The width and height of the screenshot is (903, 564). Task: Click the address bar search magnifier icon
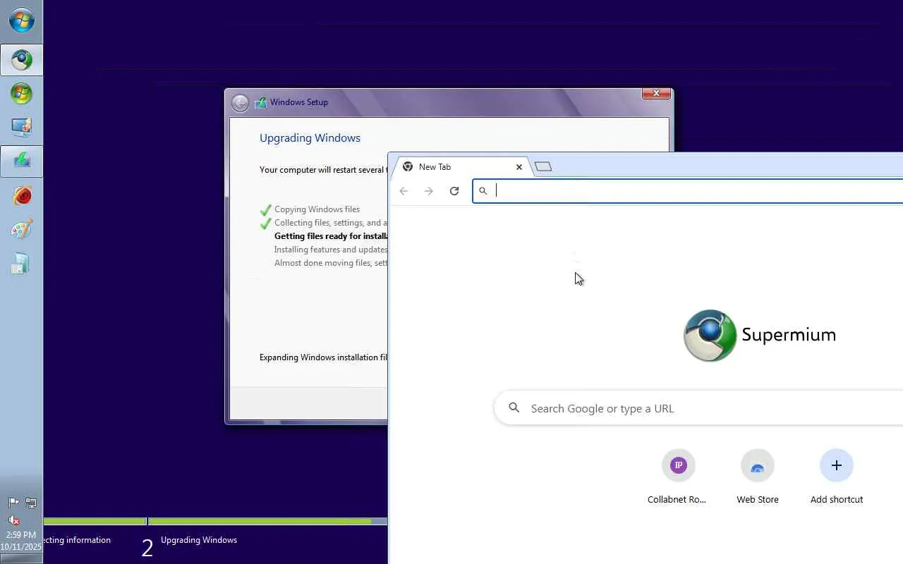coord(483,191)
